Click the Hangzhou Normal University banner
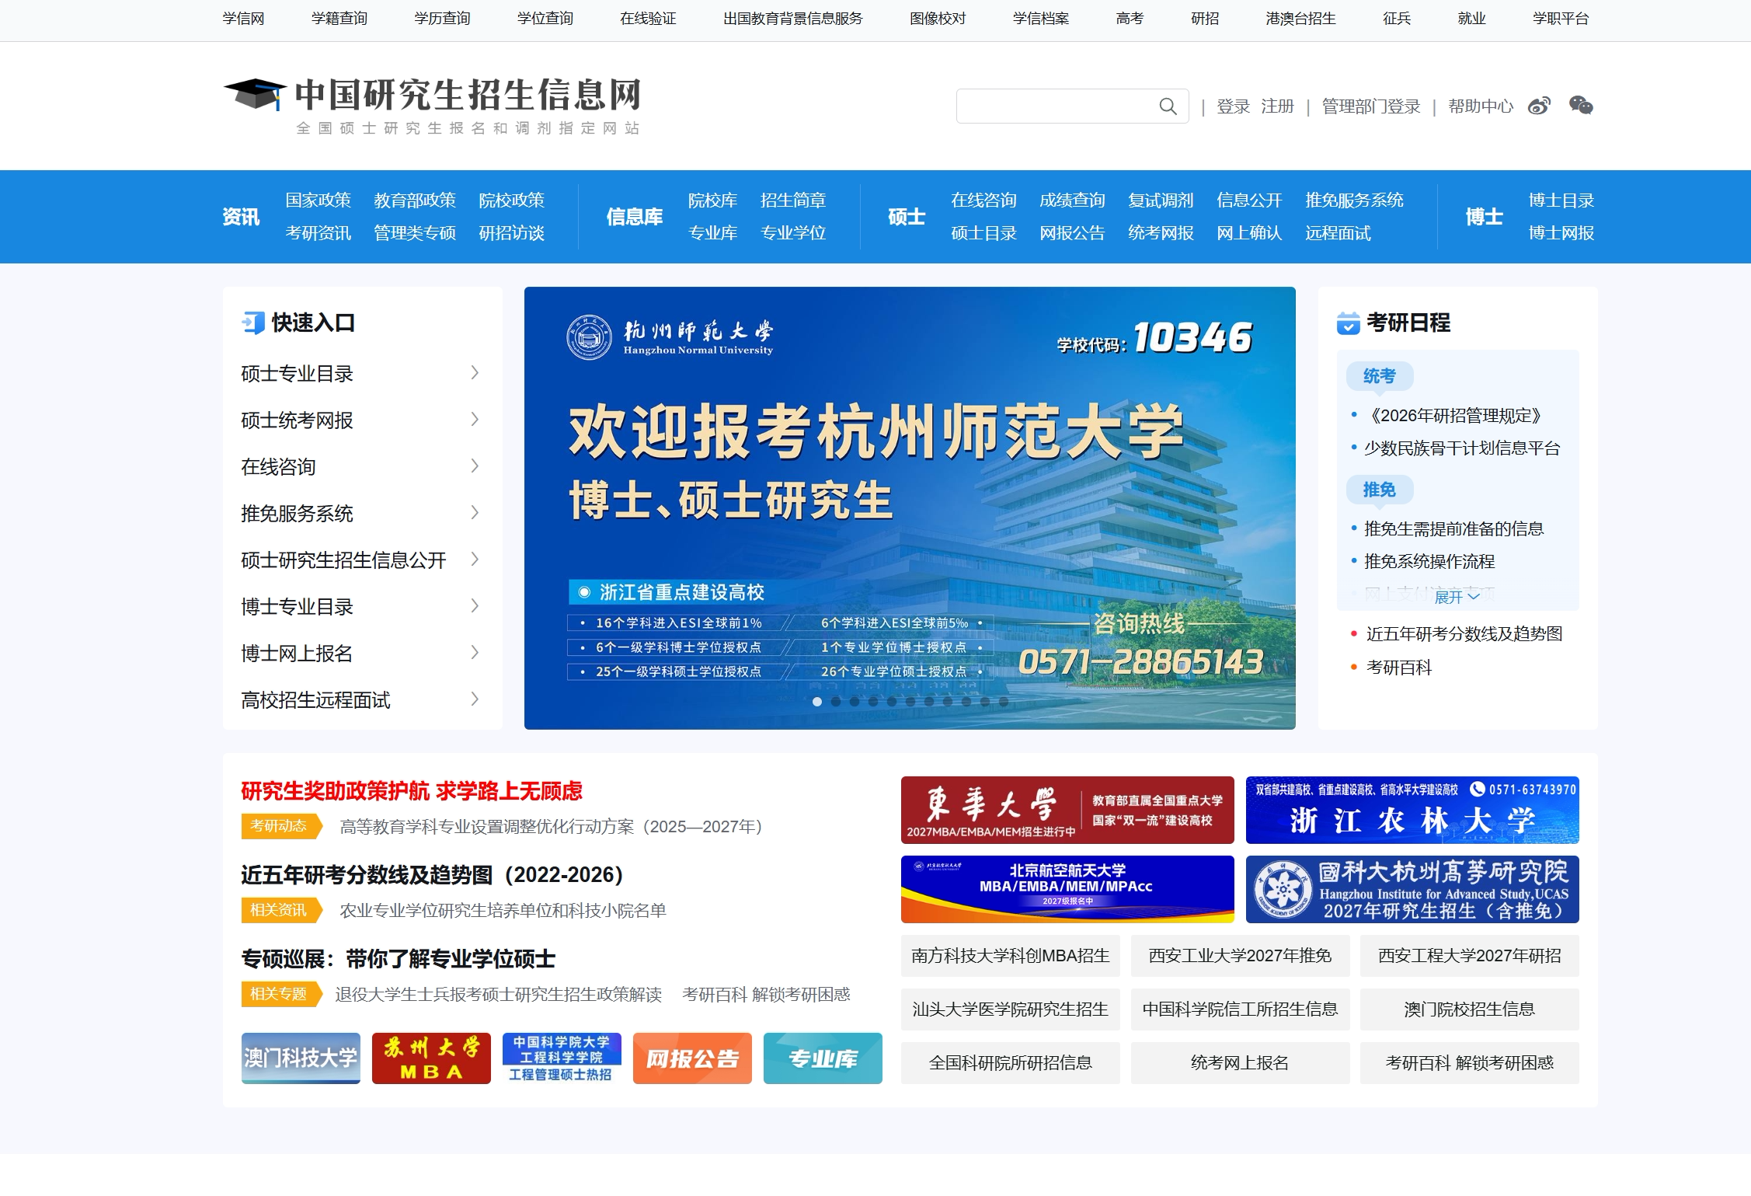This screenshot has width=1751, height=1196. 910,508
